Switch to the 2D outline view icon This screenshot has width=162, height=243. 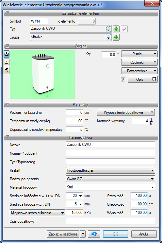(x=7, y=62)
